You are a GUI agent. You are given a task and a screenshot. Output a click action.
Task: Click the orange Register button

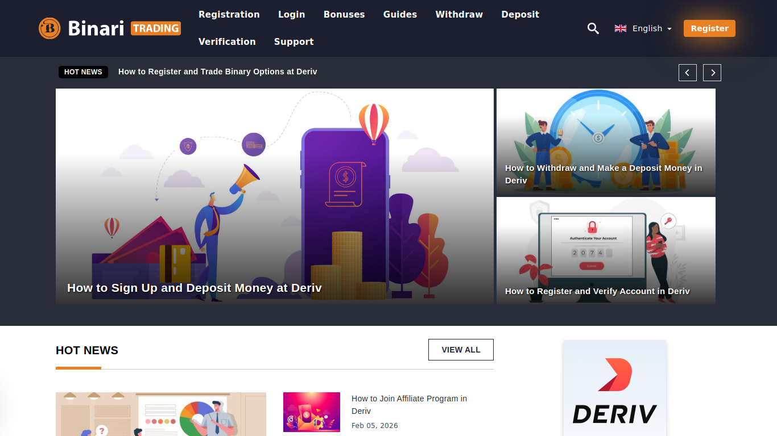click(709, 28)
